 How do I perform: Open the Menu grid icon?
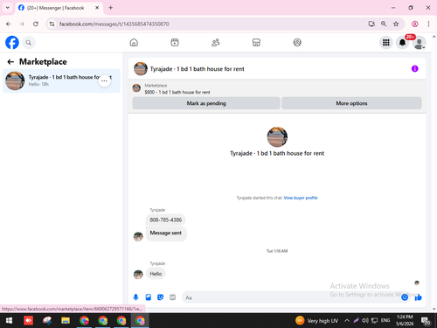click(386, 43)
